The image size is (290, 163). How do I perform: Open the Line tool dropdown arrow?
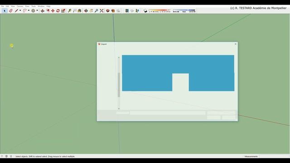click(20, 10)
